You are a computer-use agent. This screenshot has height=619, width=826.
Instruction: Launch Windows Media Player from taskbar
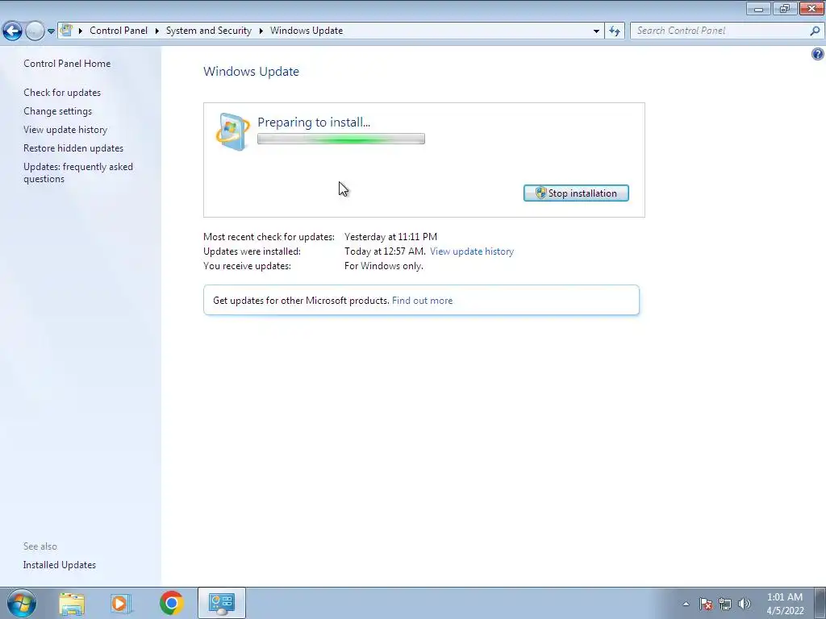121,603
